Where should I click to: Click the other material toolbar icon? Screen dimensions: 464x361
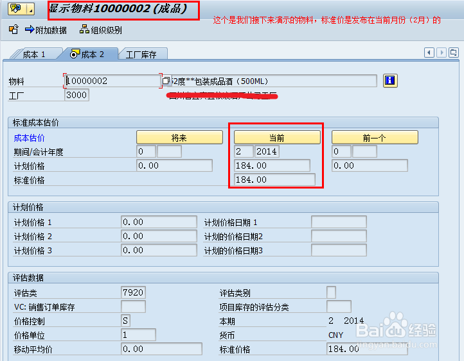13,29
